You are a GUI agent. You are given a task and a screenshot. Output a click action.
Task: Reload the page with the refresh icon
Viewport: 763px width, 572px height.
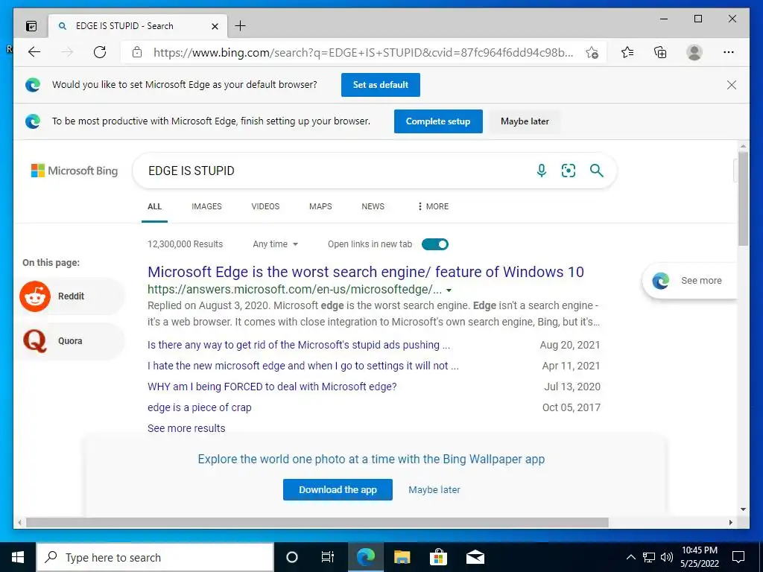click(x=100, y=52)
